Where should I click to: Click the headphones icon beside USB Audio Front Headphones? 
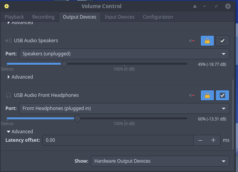[x=9, y=95]
